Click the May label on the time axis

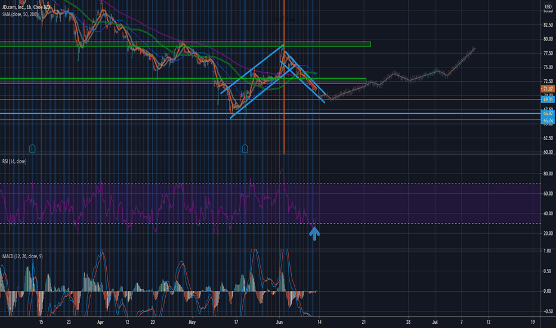[x=192, y=322]
